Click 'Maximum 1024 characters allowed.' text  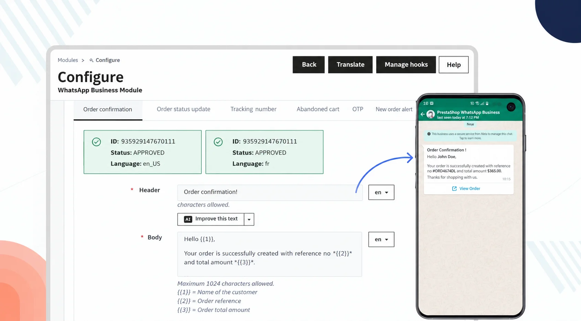[226, 284]
